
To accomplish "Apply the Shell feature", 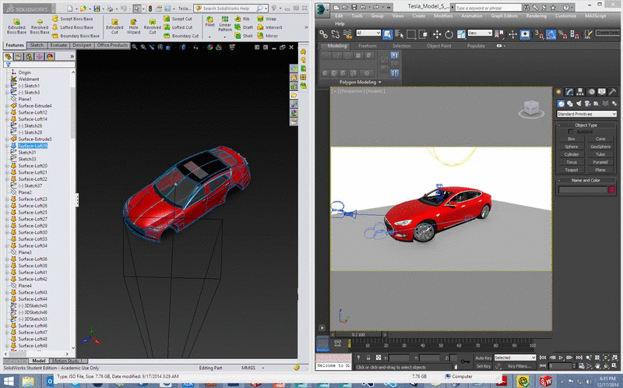I will click(244, 36).
